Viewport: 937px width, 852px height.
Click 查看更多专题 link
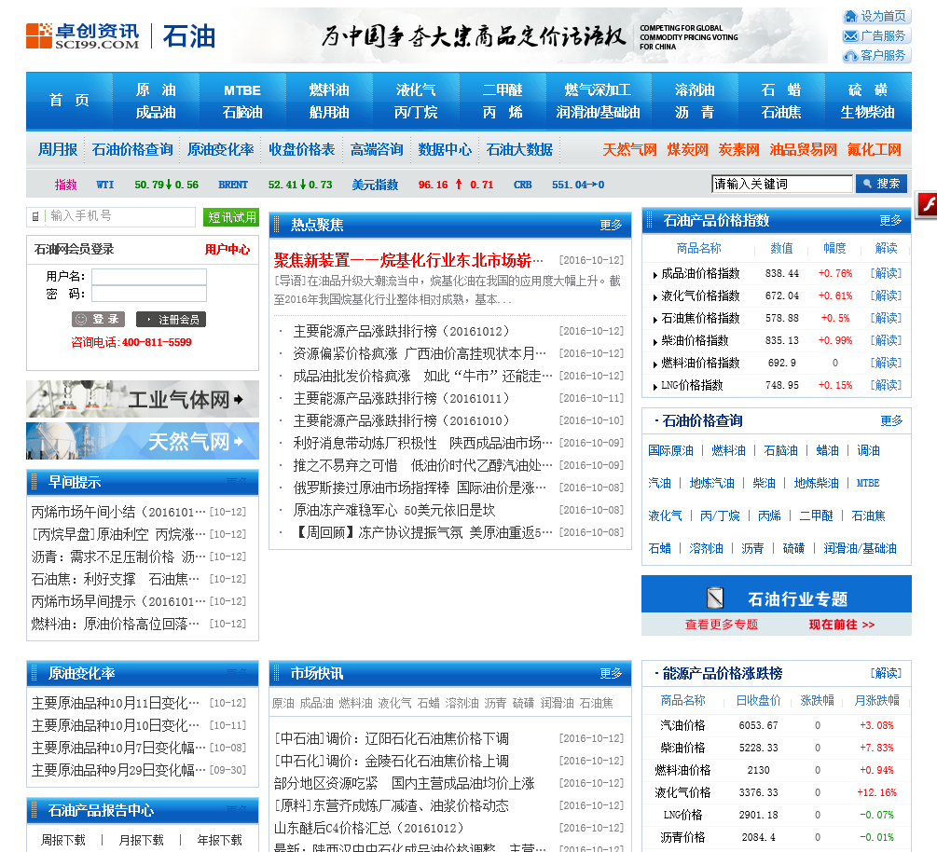(x=722, y=625)
